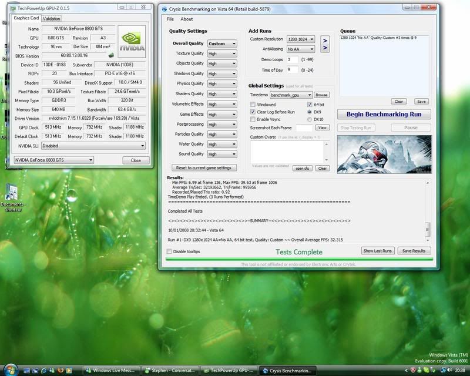Open the About menu
Viewport: 470px width, 376px height.
pos(186,19)
